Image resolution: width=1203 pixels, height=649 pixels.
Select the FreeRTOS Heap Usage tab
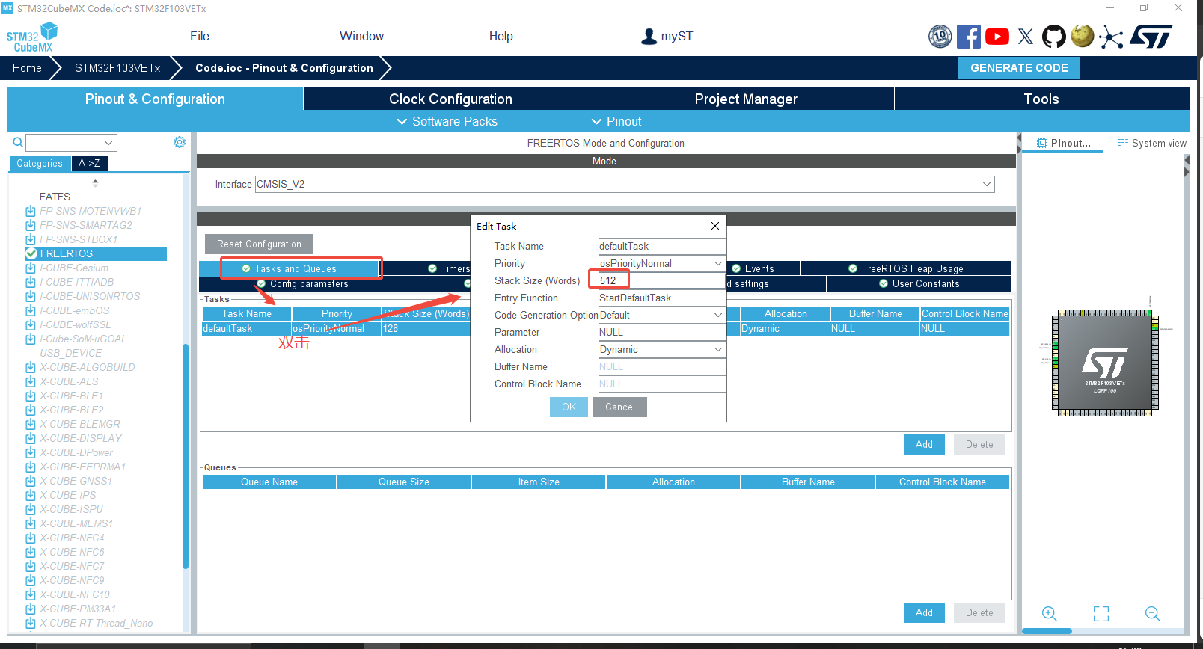[906, 268]
